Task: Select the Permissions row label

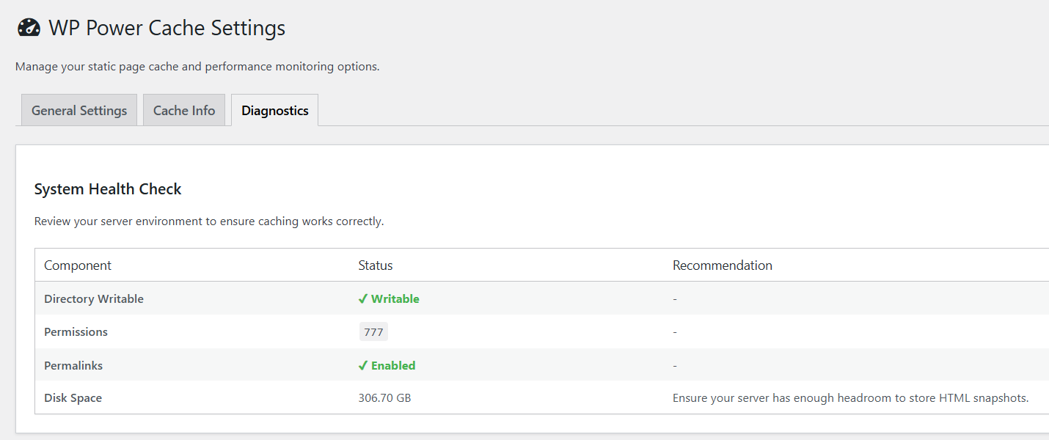Action: pyautogui.click(x=76, y=331)
